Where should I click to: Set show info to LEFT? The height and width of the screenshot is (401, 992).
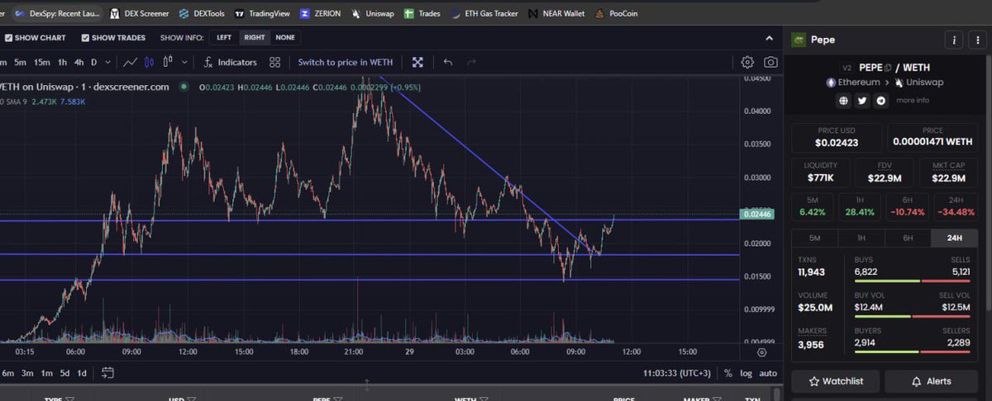pos(224,38)
